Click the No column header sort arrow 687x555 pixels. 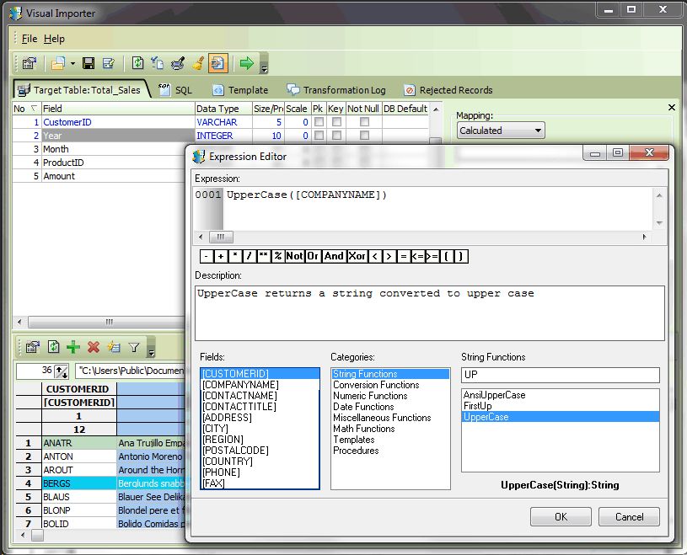pyautogui.click(x=34, y=108)
